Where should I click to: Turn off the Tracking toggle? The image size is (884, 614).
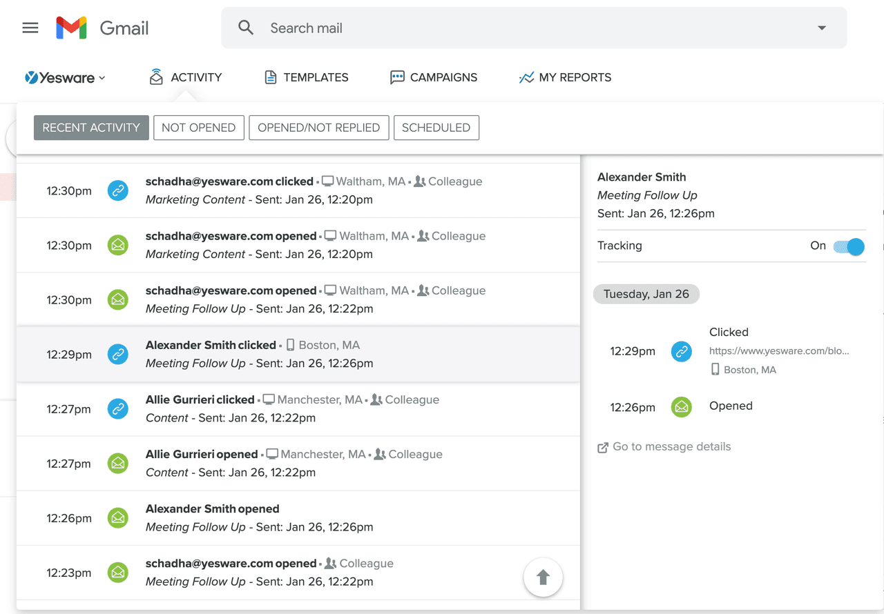(849, 246)
